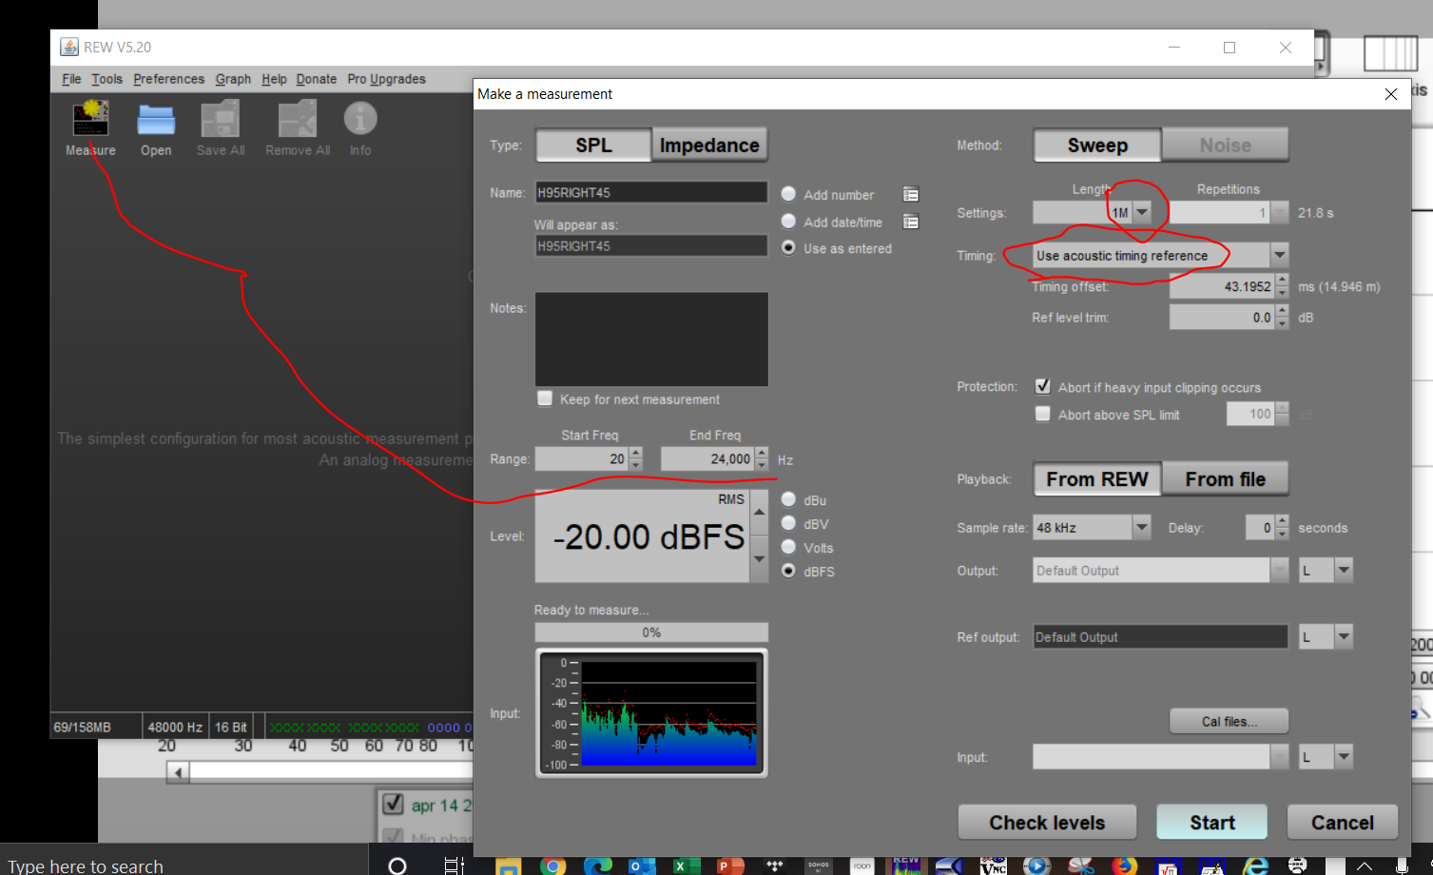Open the Preferences menu
The image size is (1433, 875).
click(x=168, y=79)
